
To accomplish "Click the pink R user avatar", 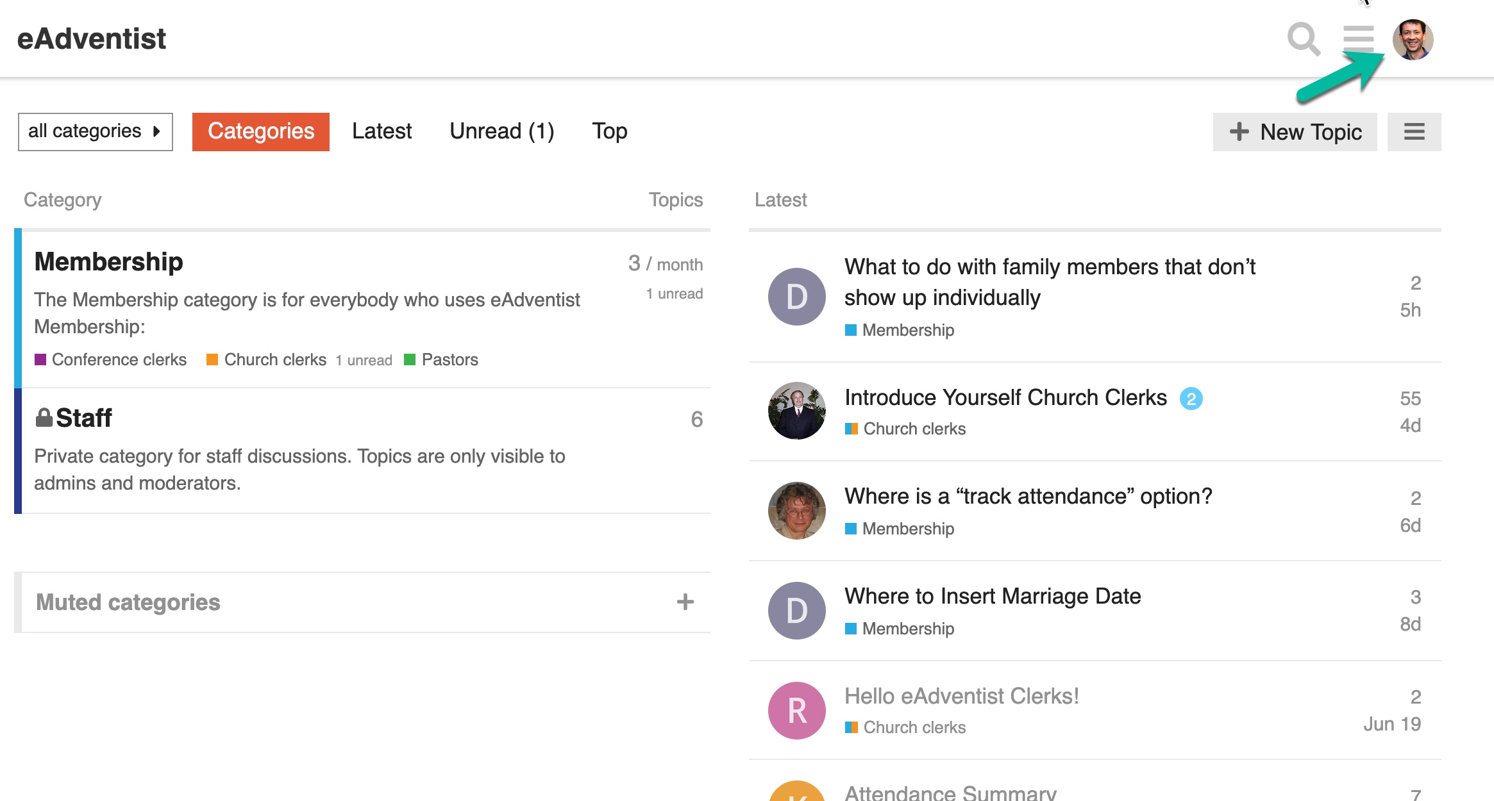I will [796, 711].
